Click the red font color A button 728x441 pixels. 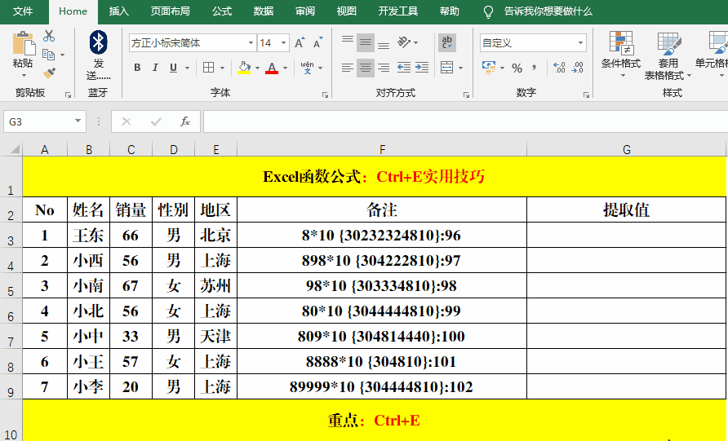pyautogui.click(x=272, y=68)
